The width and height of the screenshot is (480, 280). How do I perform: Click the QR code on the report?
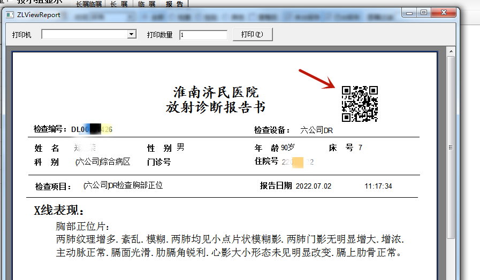360,104
